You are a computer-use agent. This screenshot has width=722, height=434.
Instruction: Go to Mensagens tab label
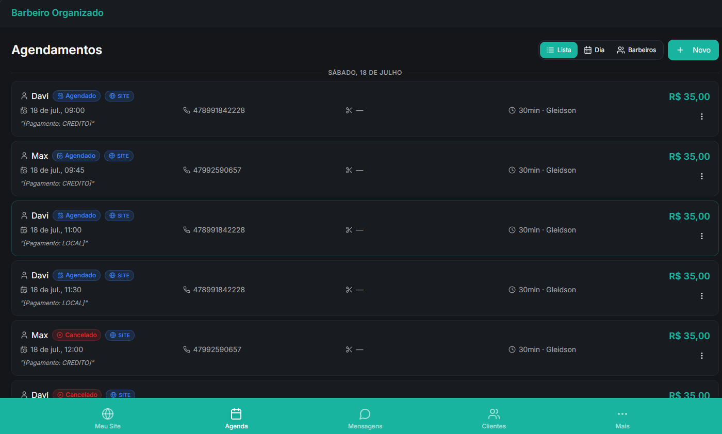click(365, 426)
